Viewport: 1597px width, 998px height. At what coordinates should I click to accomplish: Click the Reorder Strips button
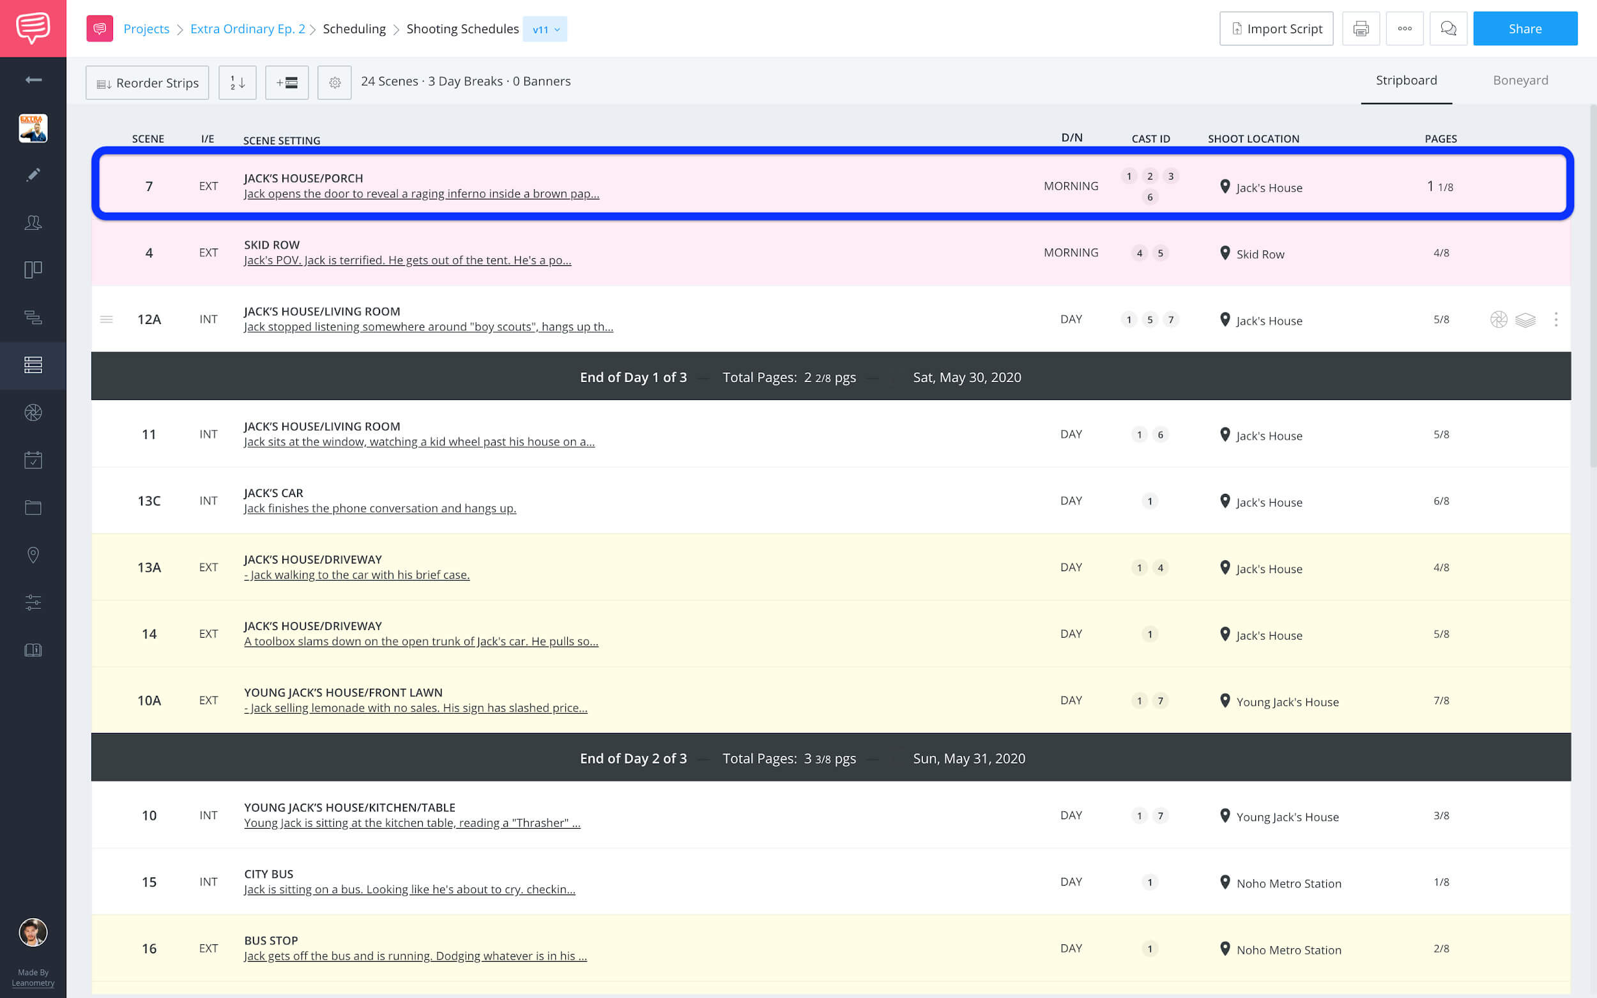pyautogui.click(x=147, y=82)
